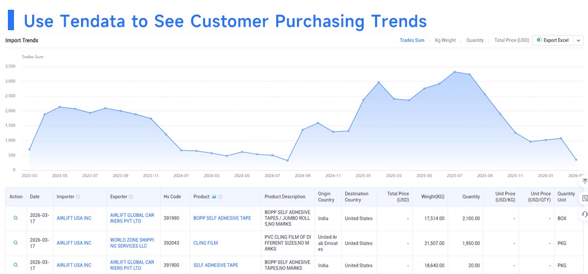Click the highest chart point near 2025-07
The image size is (588, 274).
(x=455, y=72)
